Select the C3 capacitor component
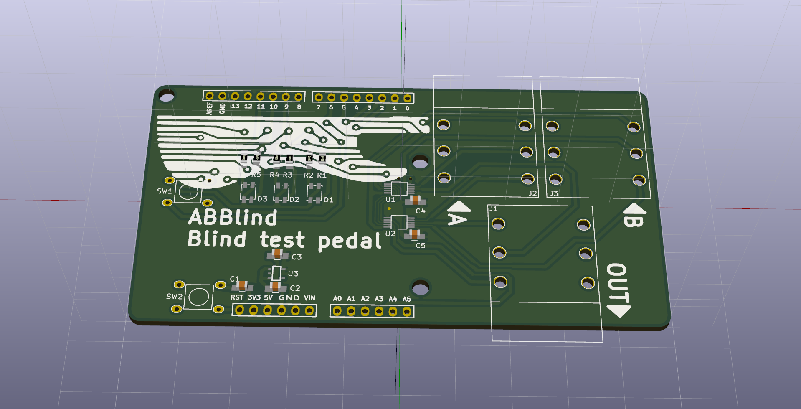Image resolution: width=801 pixels, height=409 pixels. tap(278, 254)
